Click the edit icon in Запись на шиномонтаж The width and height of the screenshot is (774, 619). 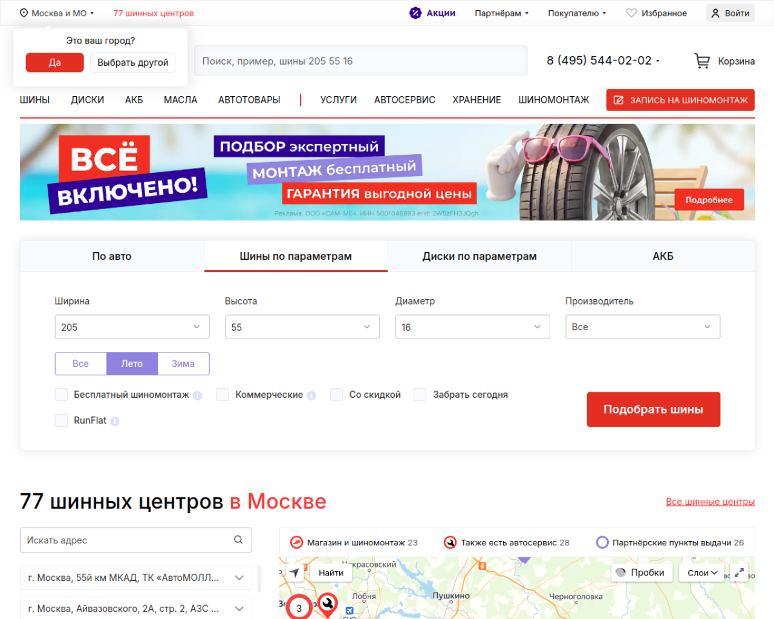click(x=619, y=100)
